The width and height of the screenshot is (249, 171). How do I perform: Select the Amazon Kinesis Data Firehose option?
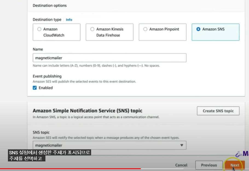[x=109, y=32]
